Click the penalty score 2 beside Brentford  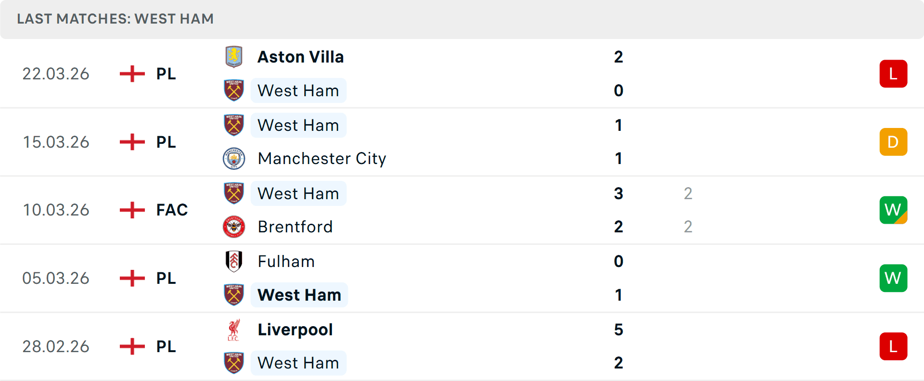coord(688,227)
